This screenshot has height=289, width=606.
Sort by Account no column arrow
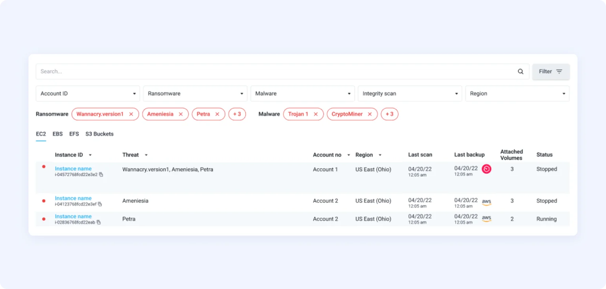coord(348,155)
